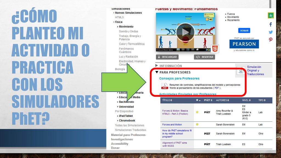
Task: Open Accessibility menu item
Action: tap(120, 144)
